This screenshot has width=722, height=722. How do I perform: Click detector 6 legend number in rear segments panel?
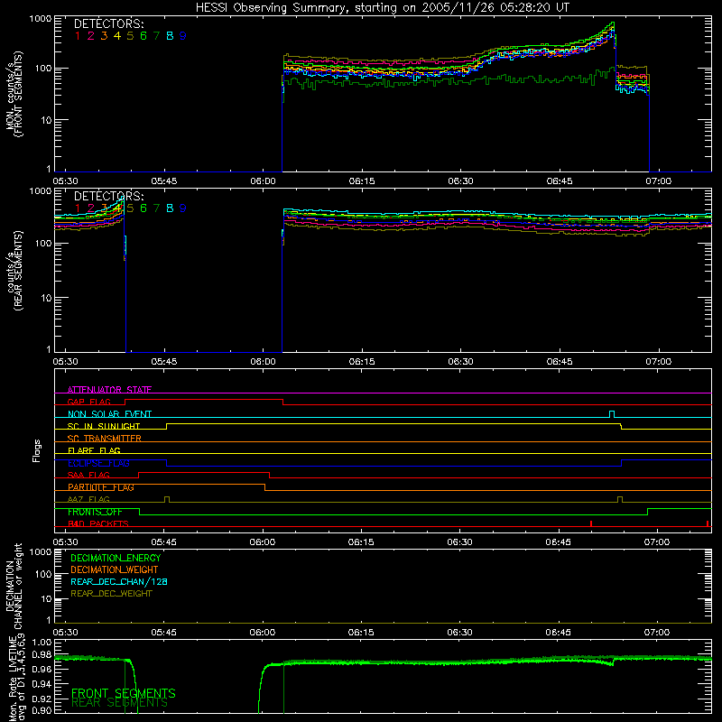(143, 208)
